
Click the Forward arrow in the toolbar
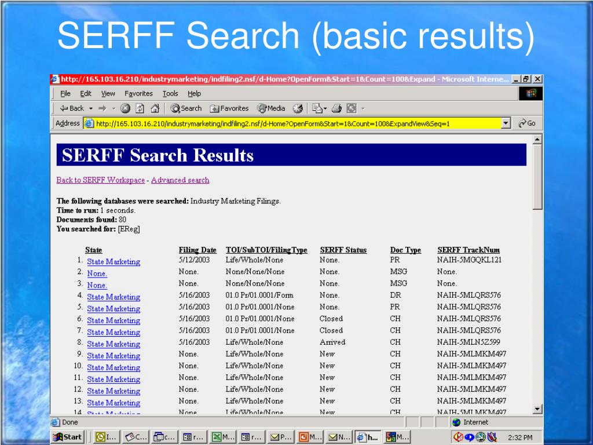[x=103, y=108]
